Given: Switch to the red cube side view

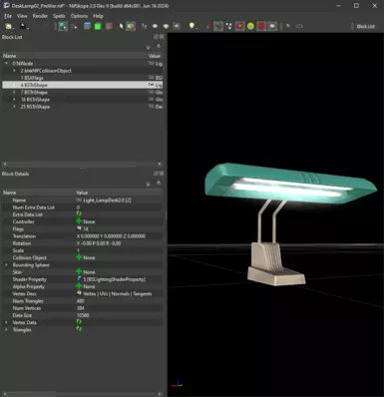Looking at the screenshot, I should click(109, 26).
